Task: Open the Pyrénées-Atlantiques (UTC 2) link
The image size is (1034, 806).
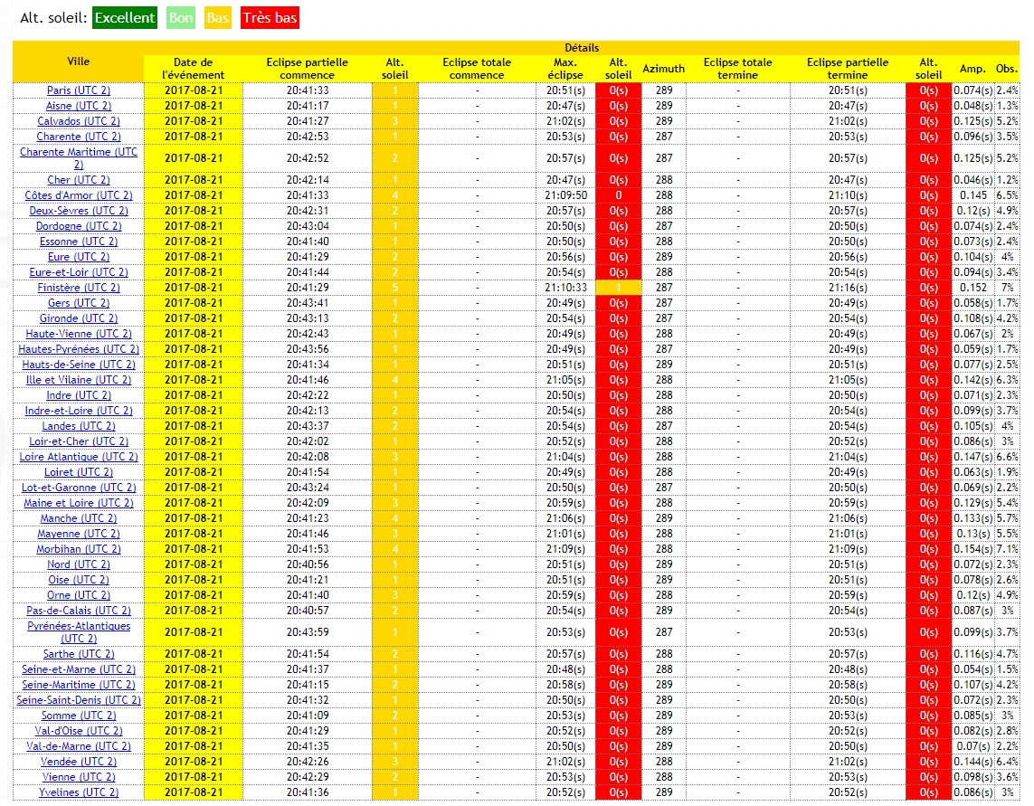Action: click(x=79, y=632)
